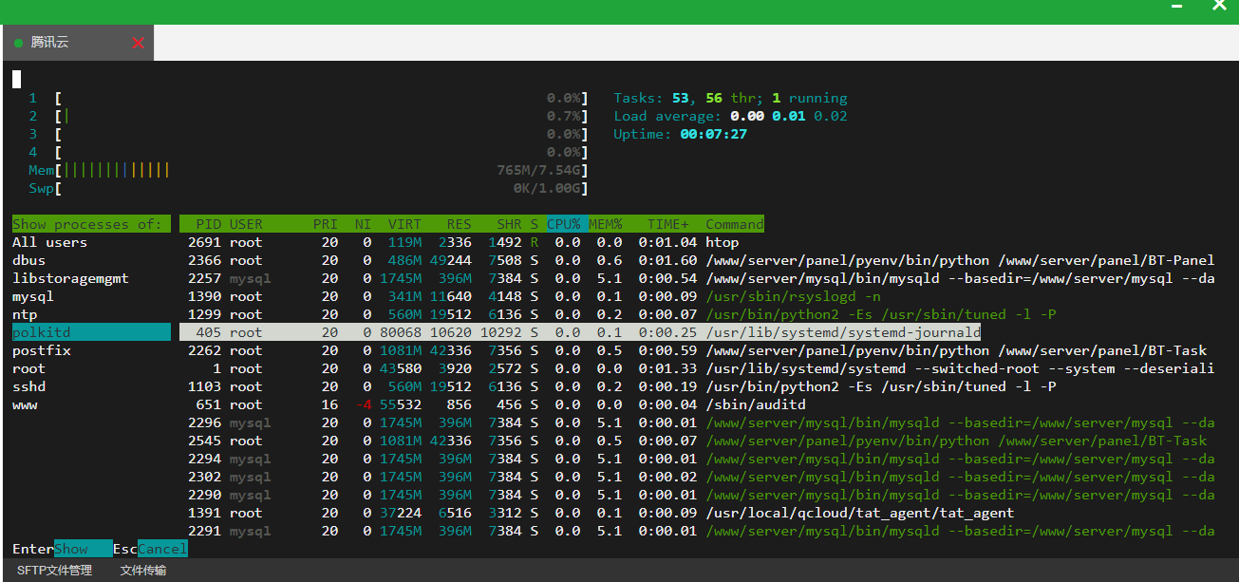Viewport: 1239px width, 582px height.
Task: Sort by the PID column header
Action: point(208,225)
